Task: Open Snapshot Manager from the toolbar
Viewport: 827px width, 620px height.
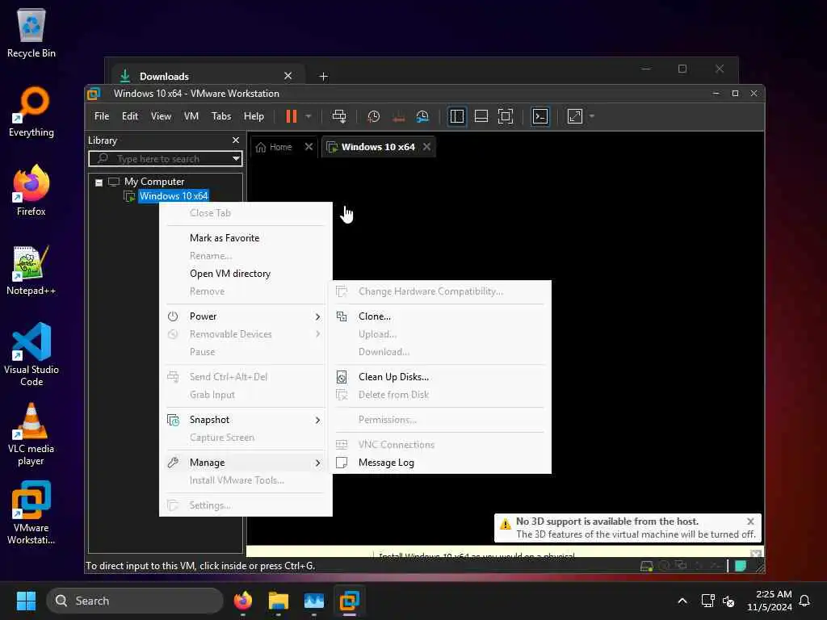Action: pyautogui.click(x=422, y=116)
